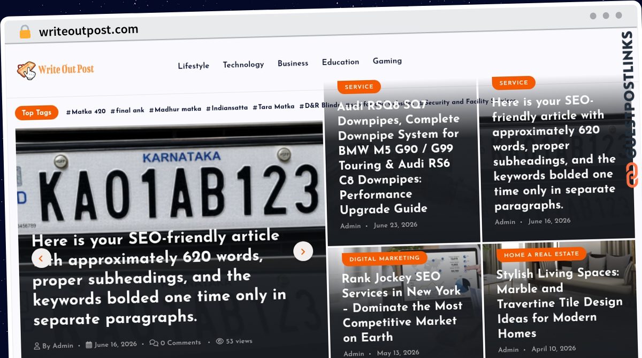This screenshot has height=358, width=642.
Task: Click the April 10, 2026 date
Action: click(x=554, y=349)
